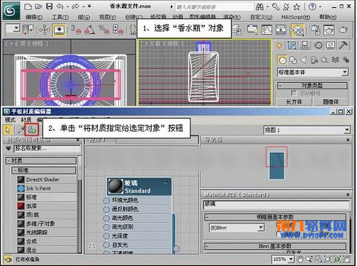Image resolution: width=357 pixels, height=266 pixels.
Task: Open the Views (V) menu
Action: [x=108, y=17]
